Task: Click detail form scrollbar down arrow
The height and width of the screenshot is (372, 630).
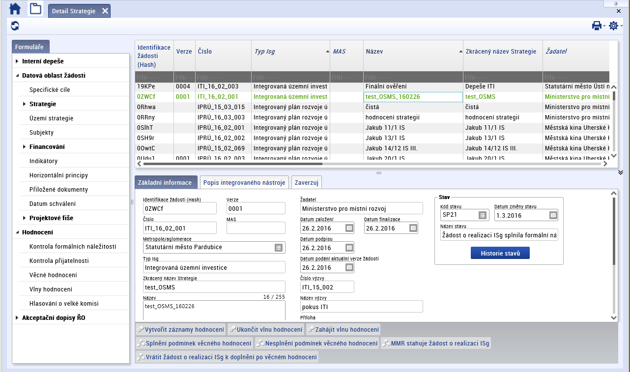Action: [613, 317]
